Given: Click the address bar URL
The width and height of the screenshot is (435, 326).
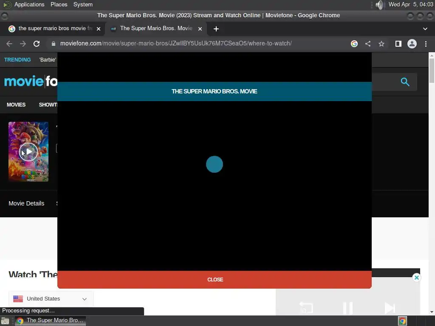Looking at the screenshot, I should tap(176, 44).
